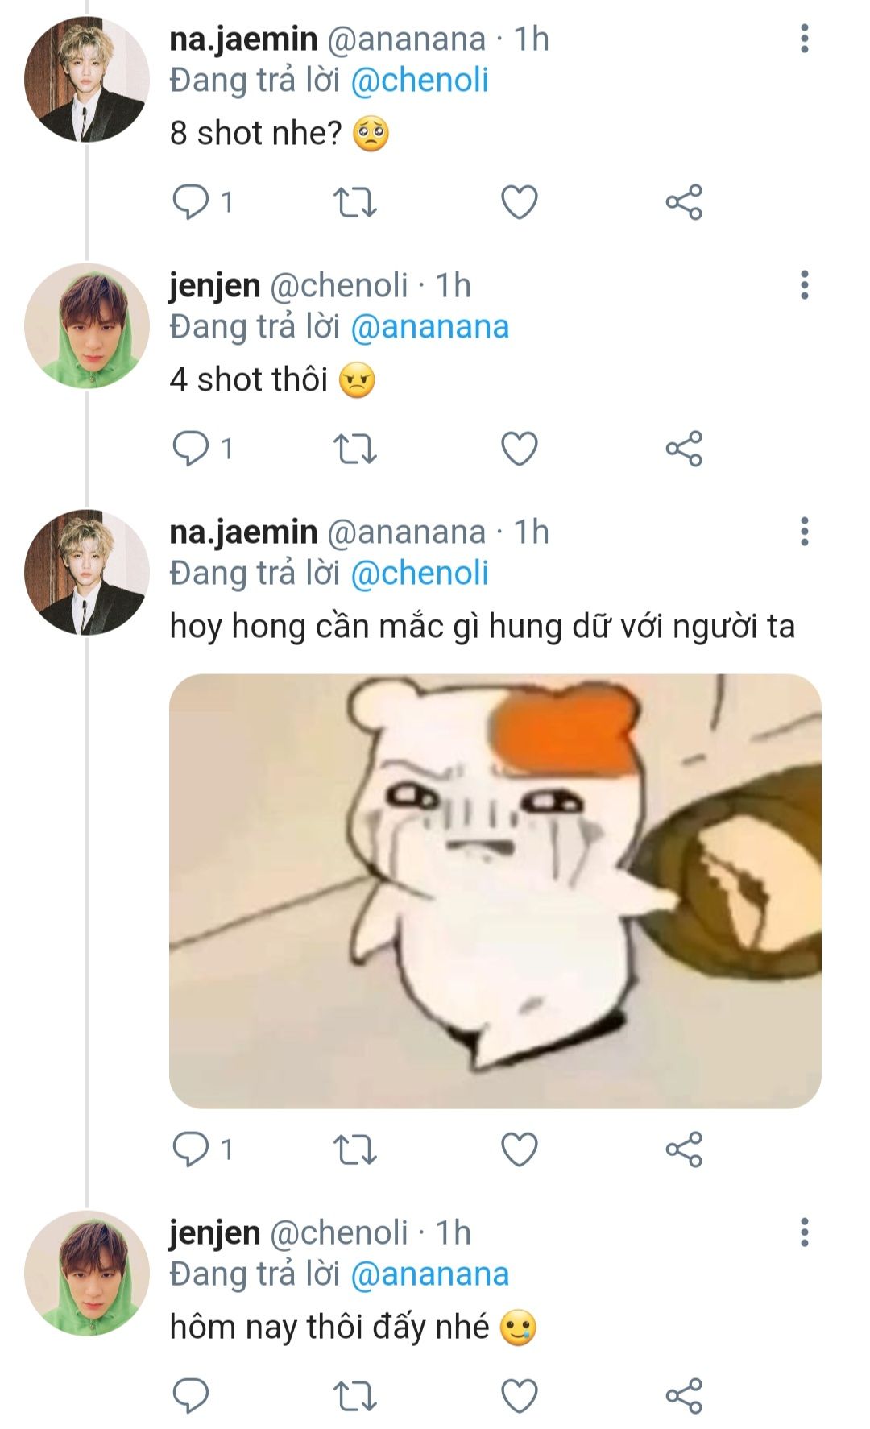Share the "4 shot thôi" tweet
The width and height of the screenshot is (870, 1429).
pos(684,449)
